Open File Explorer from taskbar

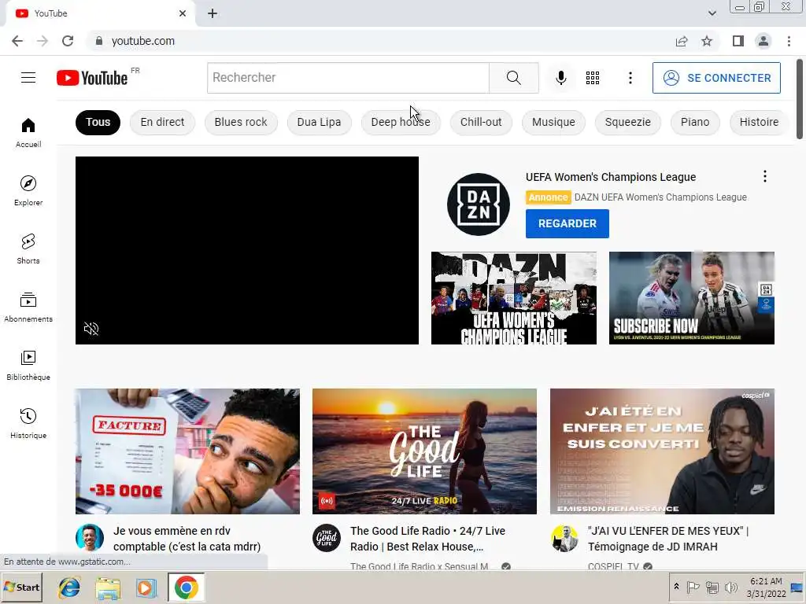pos(107,587)
